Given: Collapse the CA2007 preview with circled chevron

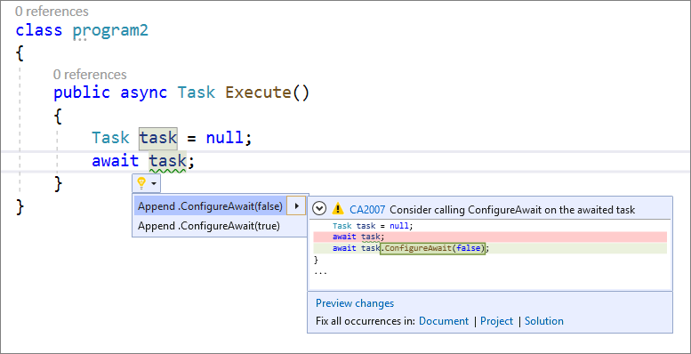Looking at the screenshot, I should pos(319,209).
